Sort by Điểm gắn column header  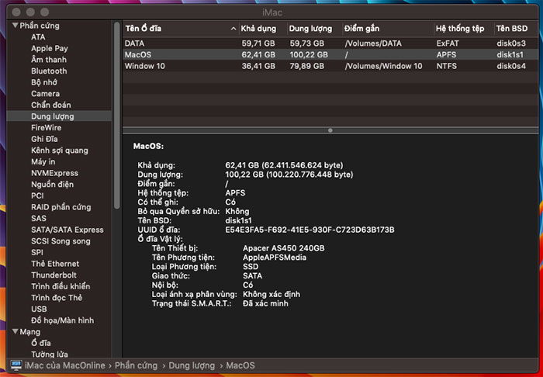pyautogui.click(x=362, y=29)
